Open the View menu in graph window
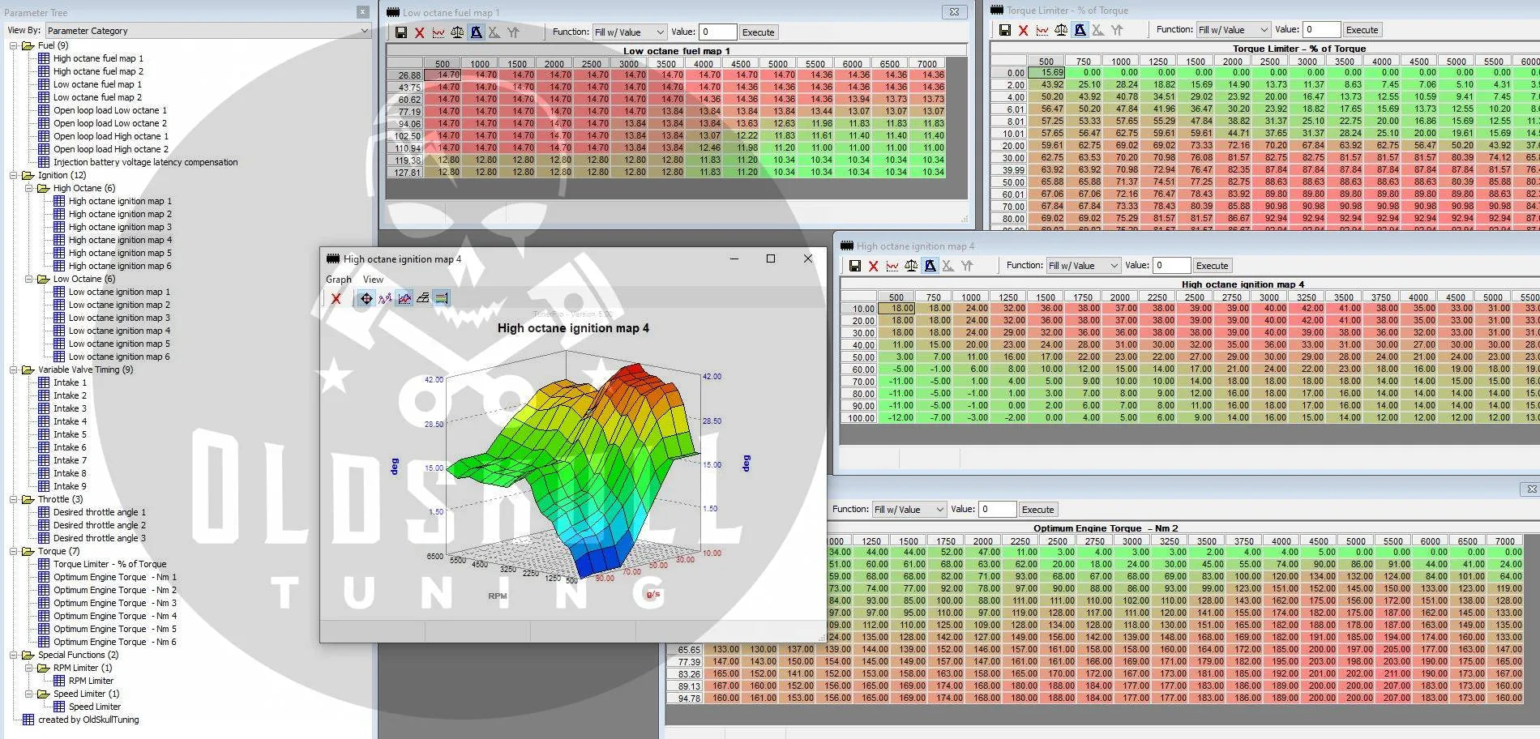 373,280
